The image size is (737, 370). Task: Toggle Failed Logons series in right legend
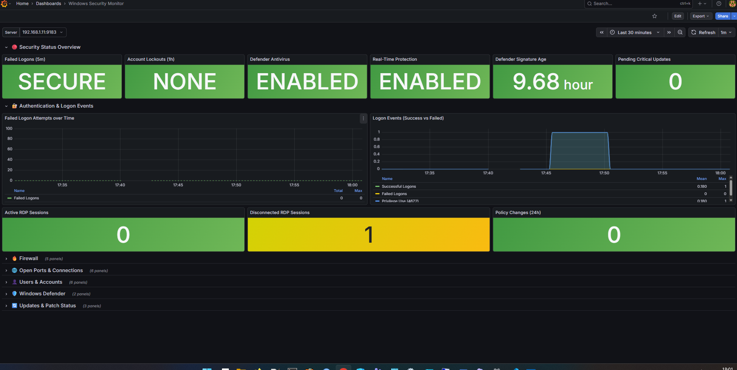(394, 194)
